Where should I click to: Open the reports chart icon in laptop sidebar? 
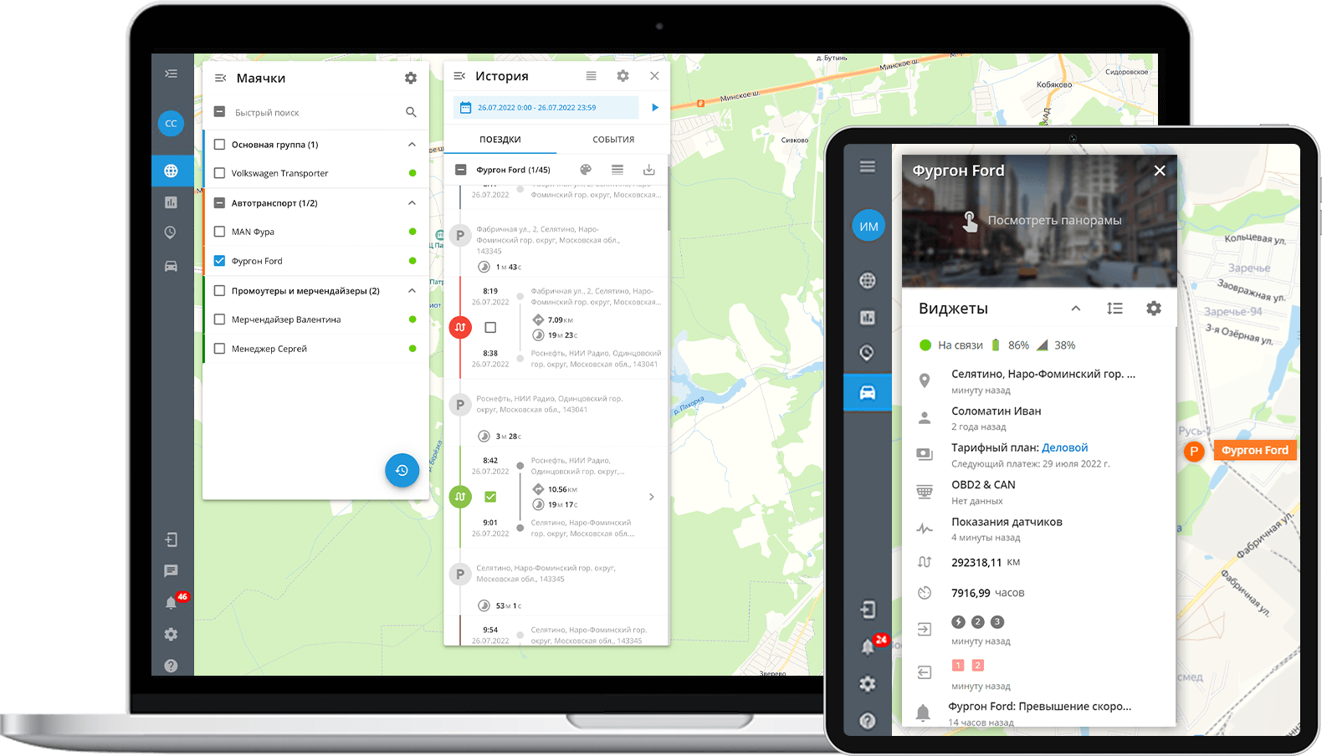171,202
